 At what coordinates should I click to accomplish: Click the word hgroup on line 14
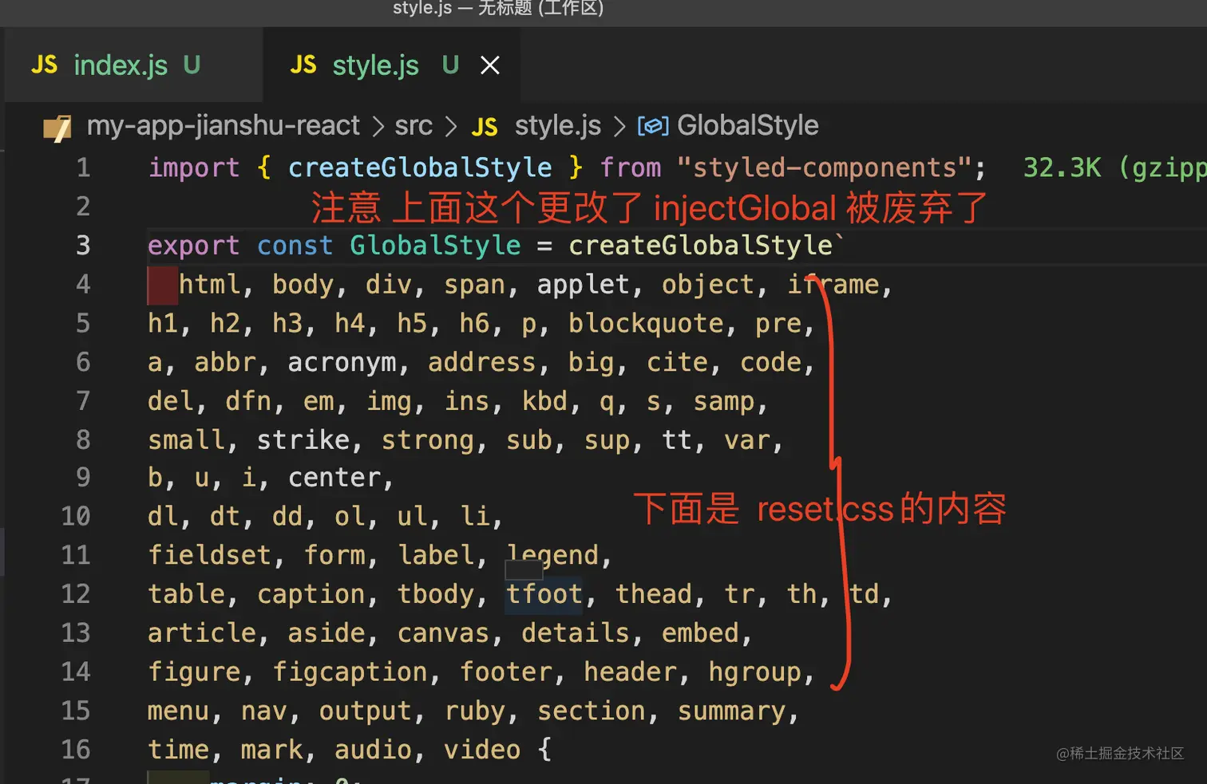[x=755, y=672]
